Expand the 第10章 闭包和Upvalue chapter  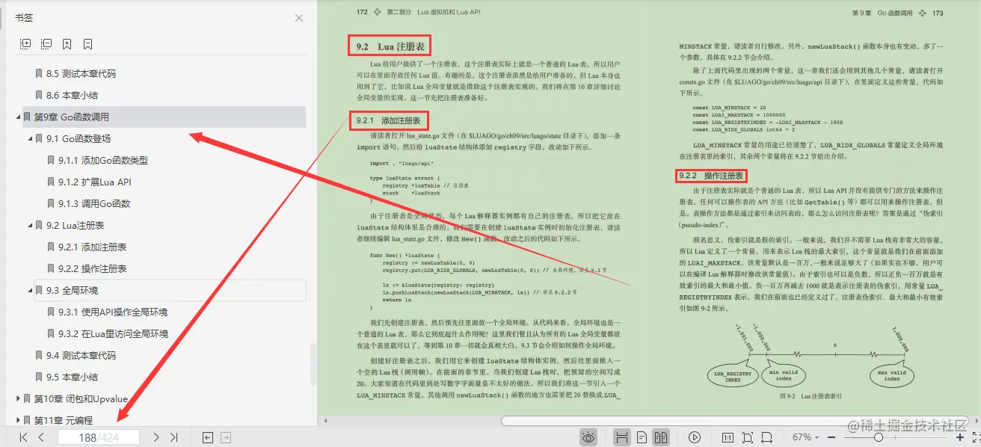[x=19, y=398]
